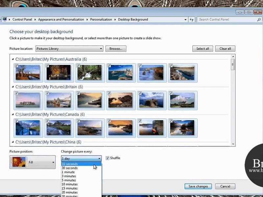Viewport: 263px width, 197px height.
Task: Collapse the My Pictures\Canada group
Action: (13, 114)
